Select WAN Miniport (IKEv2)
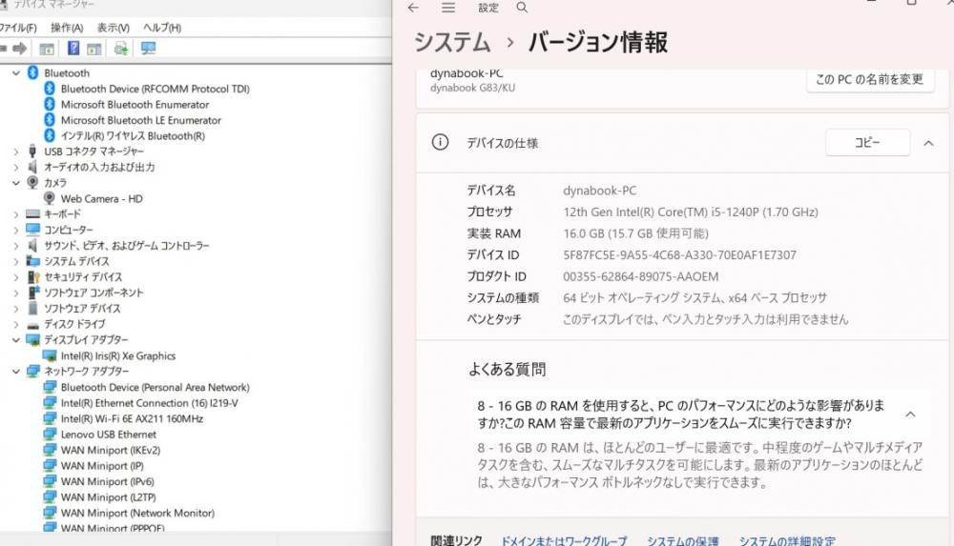The width and height of the screenshot is (954, 546). 111,450
